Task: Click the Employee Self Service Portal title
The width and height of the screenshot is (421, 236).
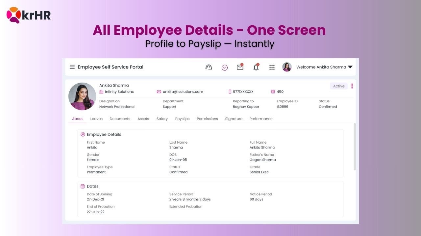Action: click(x=111, y=67)
